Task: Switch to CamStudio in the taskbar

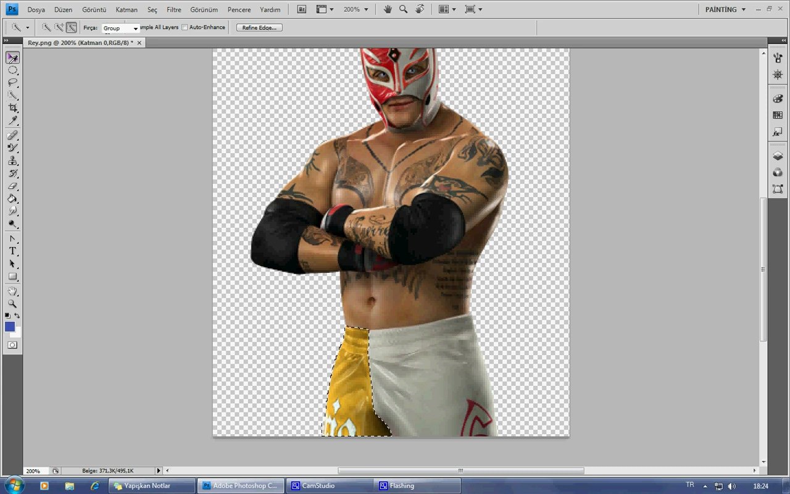Action: 330,486
